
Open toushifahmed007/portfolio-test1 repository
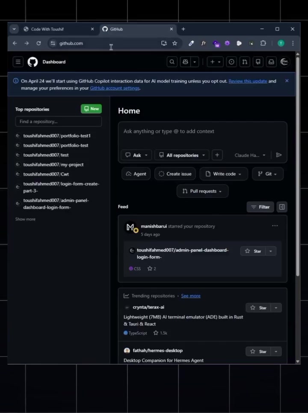pyautogui.click(x=57, y=136)
